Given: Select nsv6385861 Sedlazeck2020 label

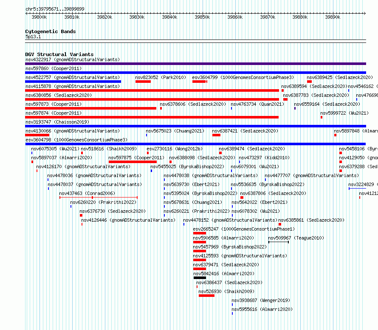Looking at the screenshot, I should 311,220.
